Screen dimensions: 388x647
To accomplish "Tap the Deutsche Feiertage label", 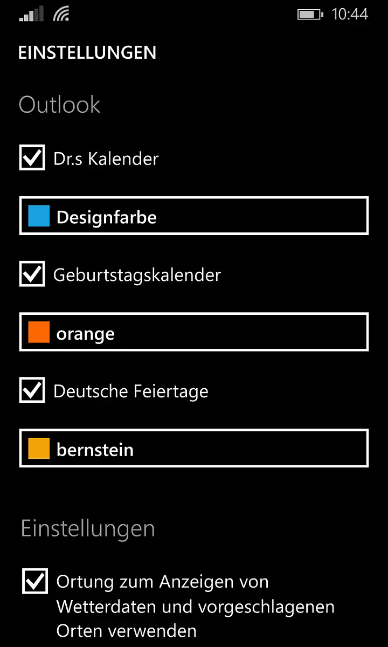I will [130, 391].
